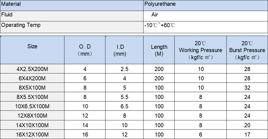Screen dimensions: 268x139
Task: Click the 14X10X100M size cell
Action: pos(32,125)
